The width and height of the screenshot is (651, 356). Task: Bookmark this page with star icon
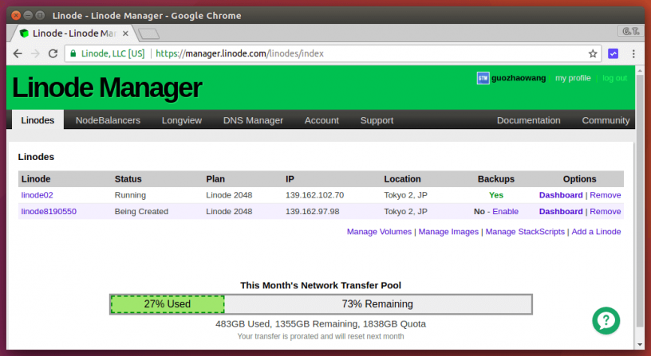point(593,53)
